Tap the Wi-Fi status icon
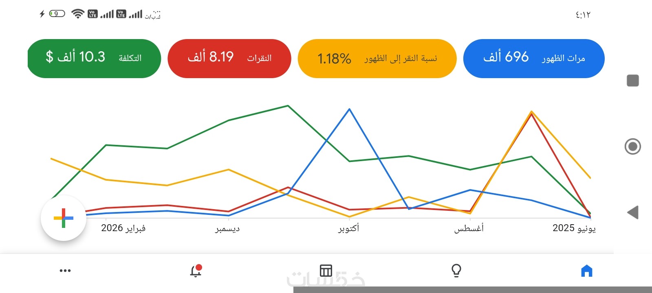This screenshot has height=293, width=652. point(77,14)
